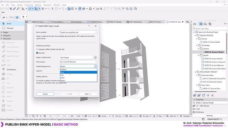Open the Project Map icon in Navigator
The height and width of the screenshot is (128, 228).
pos(195,24)
